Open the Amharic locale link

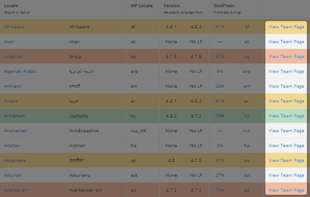tap(13, 86)
